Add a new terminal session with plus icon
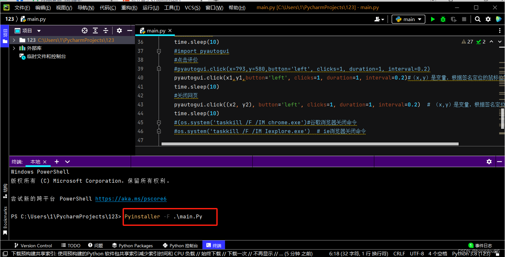The height and width of the screenshot is (257, 505). pyautogui.click(x=56, y=162)
